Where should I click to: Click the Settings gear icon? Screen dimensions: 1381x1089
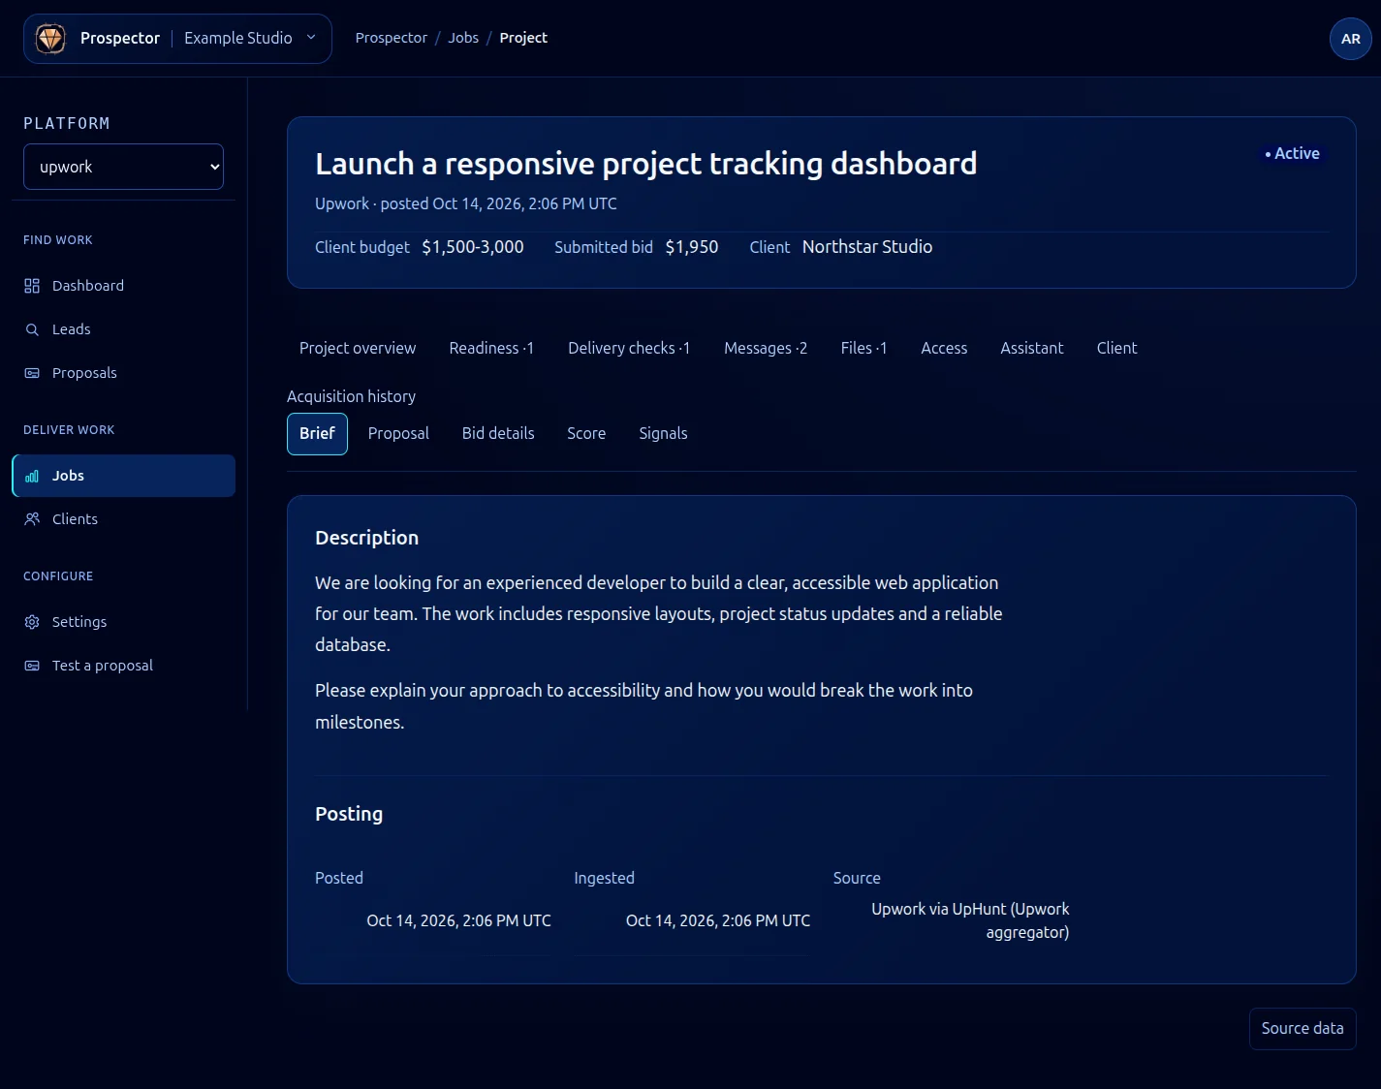click(x=32, y=622)
